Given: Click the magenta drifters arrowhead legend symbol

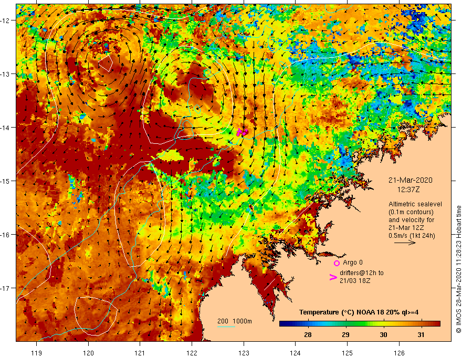Looking at the screenshot, I should coord(333,277).
